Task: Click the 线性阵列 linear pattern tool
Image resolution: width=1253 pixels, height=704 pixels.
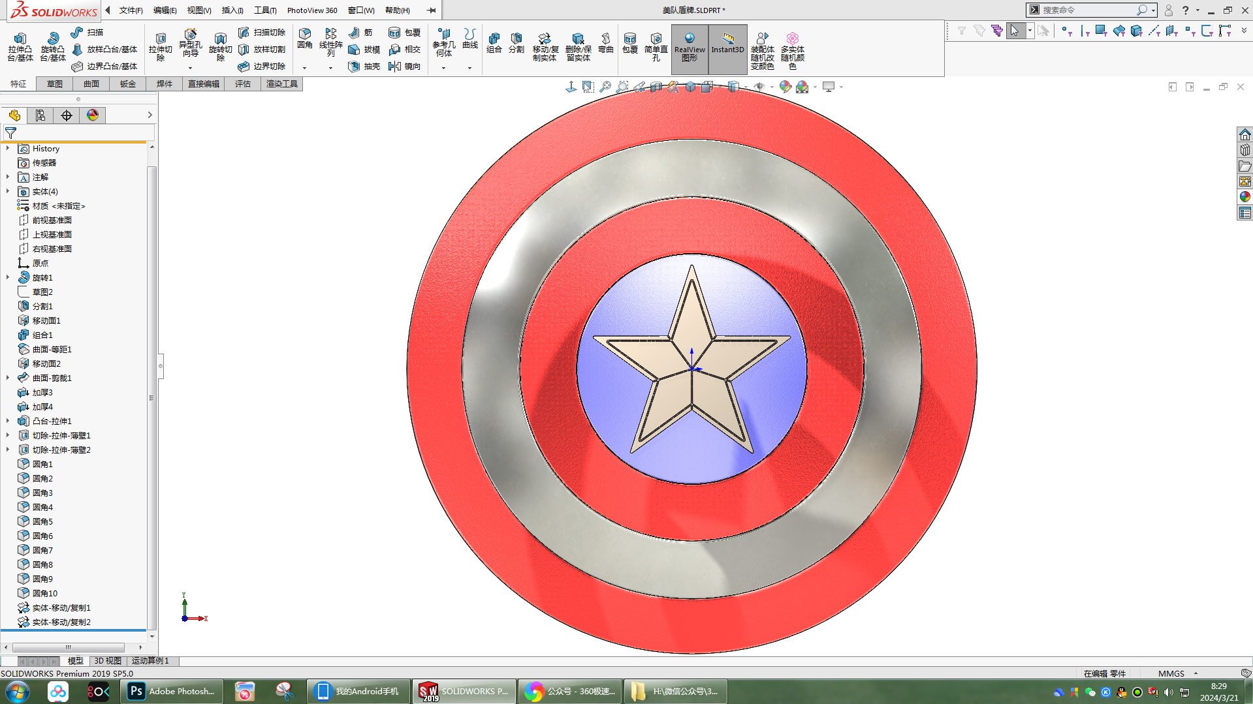Action: (331, 42)
